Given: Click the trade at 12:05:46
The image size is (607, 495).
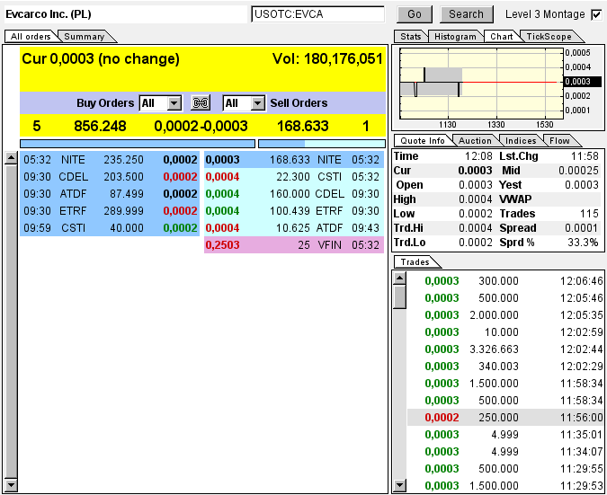Looking at the screenshot, I should pos(505,298).
